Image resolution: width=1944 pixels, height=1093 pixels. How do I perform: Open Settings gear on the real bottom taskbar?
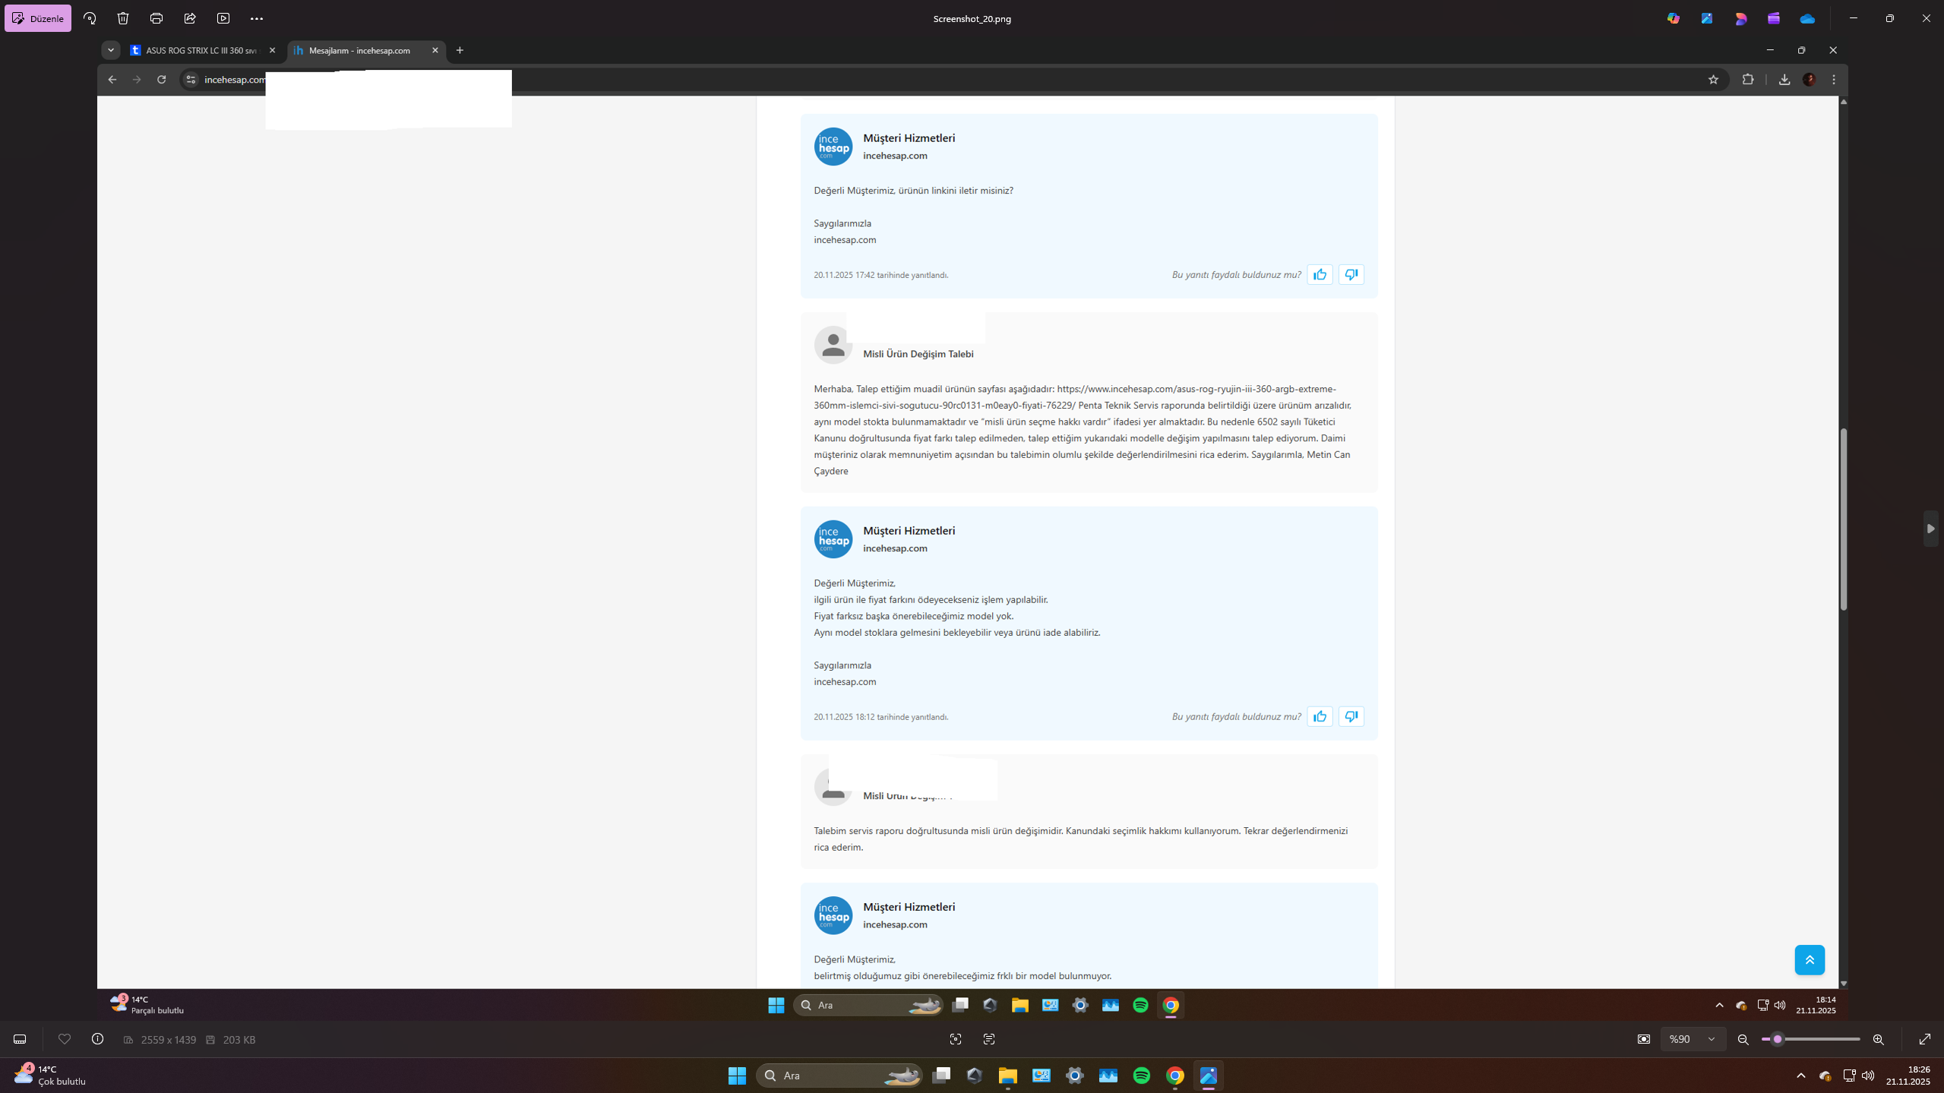pyautogui.click(x=1074, y=1076)
